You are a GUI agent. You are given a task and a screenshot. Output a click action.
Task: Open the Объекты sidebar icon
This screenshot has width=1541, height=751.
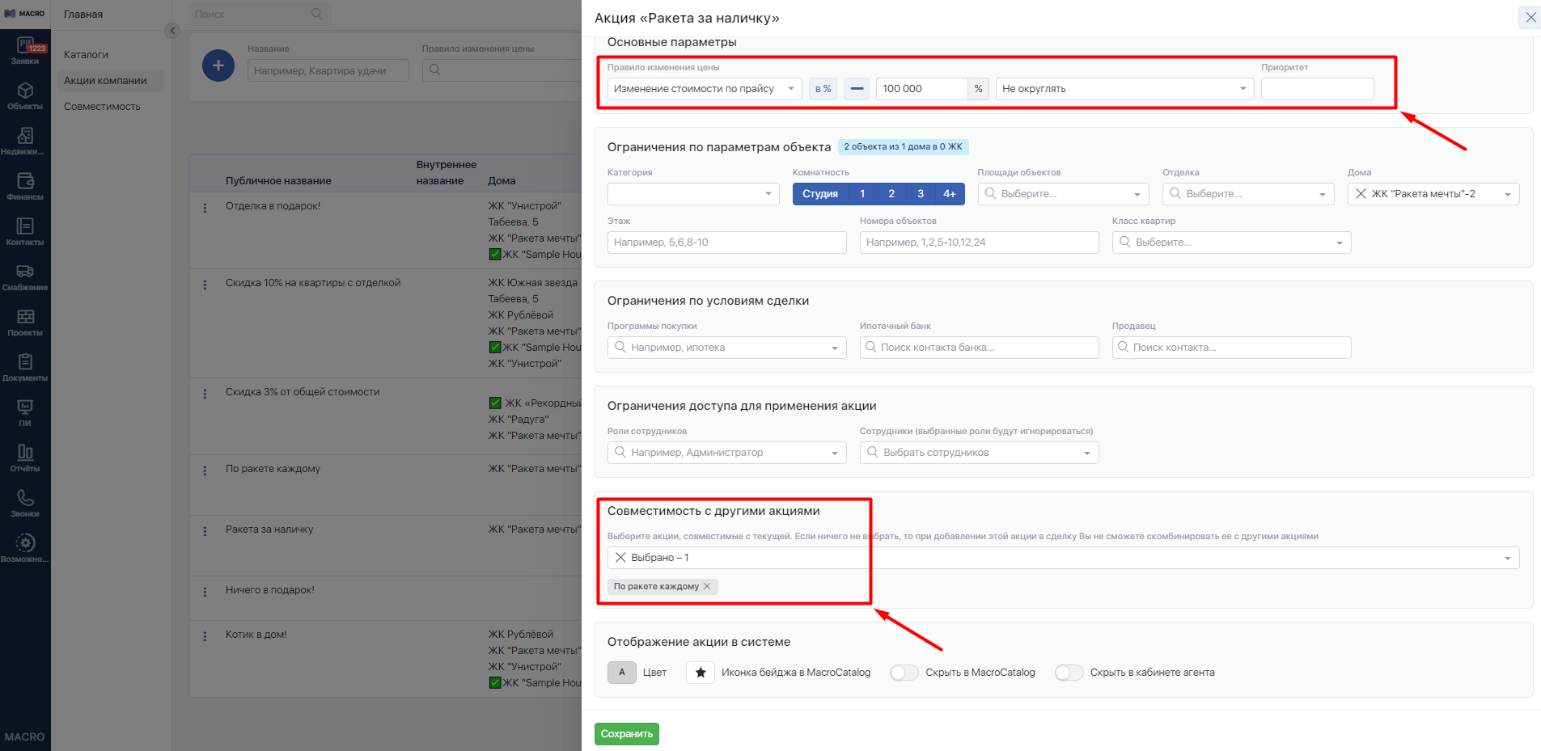(x=25, y=95)
